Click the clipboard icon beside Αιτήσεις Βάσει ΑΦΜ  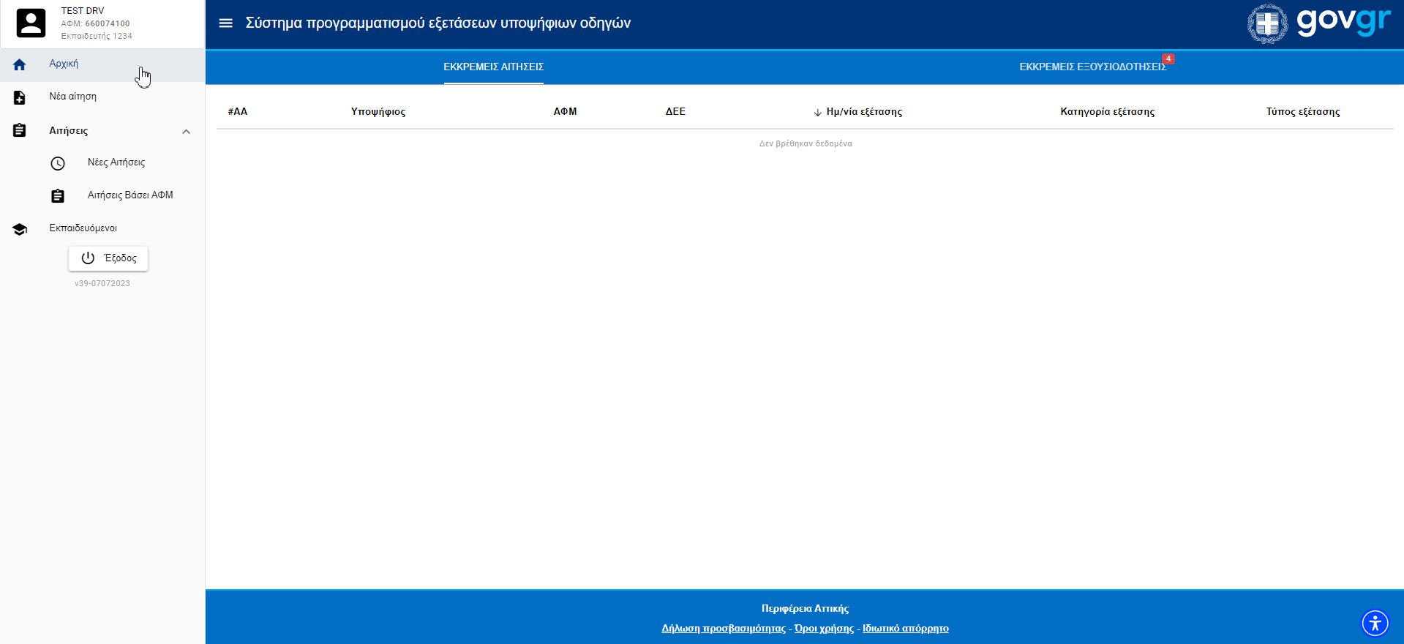tap(58, 196)
